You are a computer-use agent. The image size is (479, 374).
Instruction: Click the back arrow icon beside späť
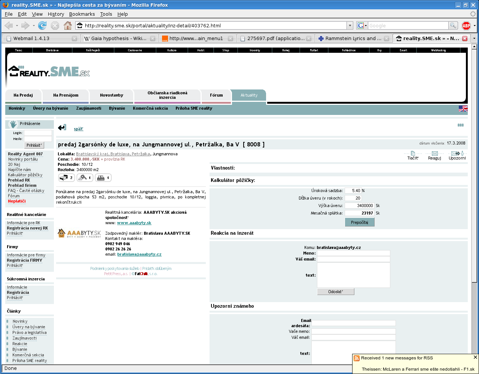tap(62, 128)
